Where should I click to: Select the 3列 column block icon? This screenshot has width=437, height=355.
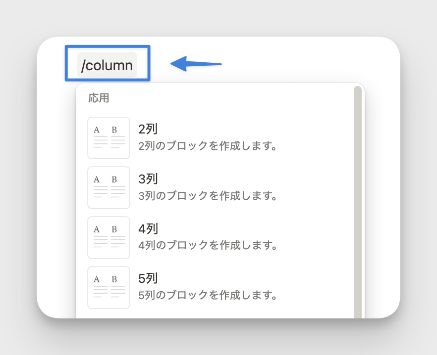click(109, 188)
